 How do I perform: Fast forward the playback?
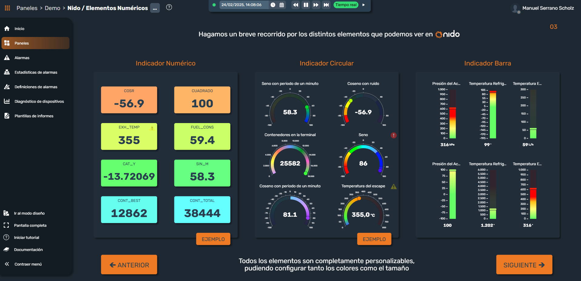coord(316,5)
